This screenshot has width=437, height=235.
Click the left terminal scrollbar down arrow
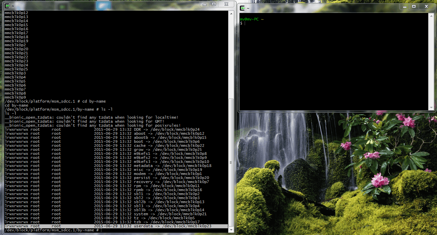click(x=231, y=230)
